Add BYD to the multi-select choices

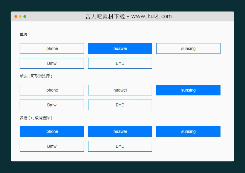(120, 146)
